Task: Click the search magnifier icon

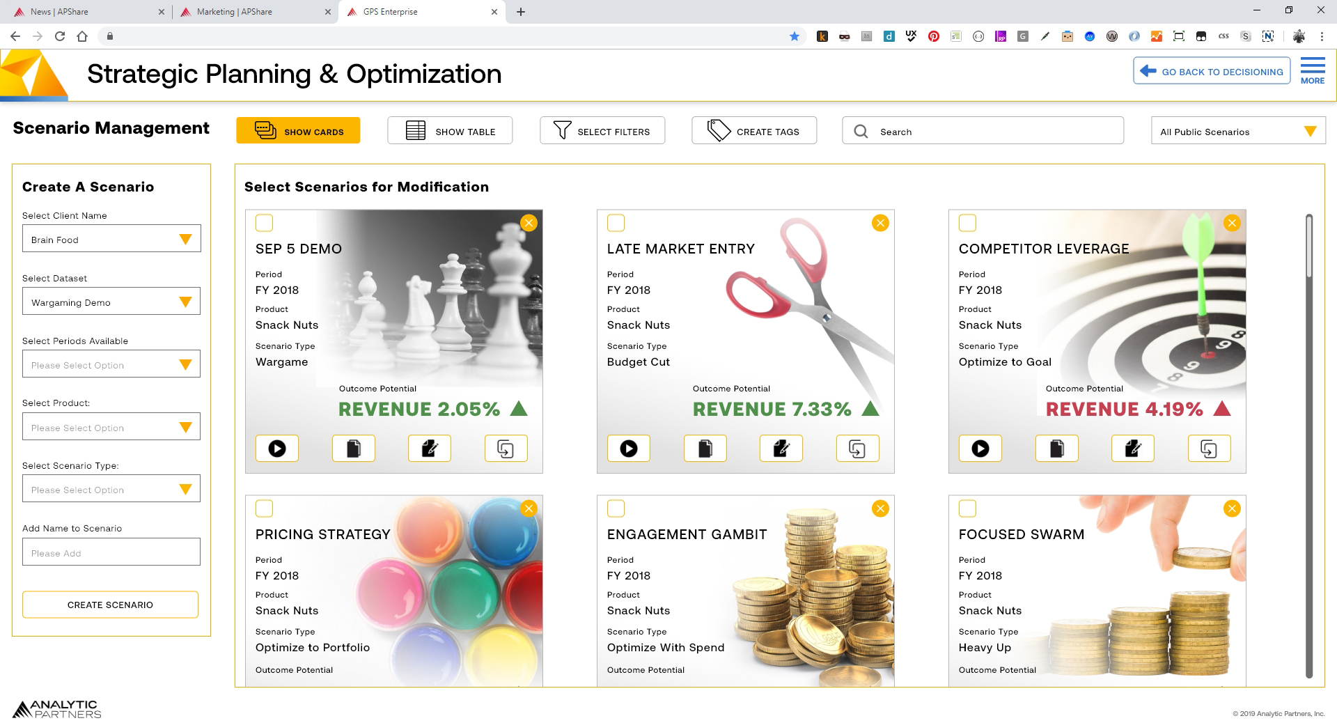Action: coord(861,132)
